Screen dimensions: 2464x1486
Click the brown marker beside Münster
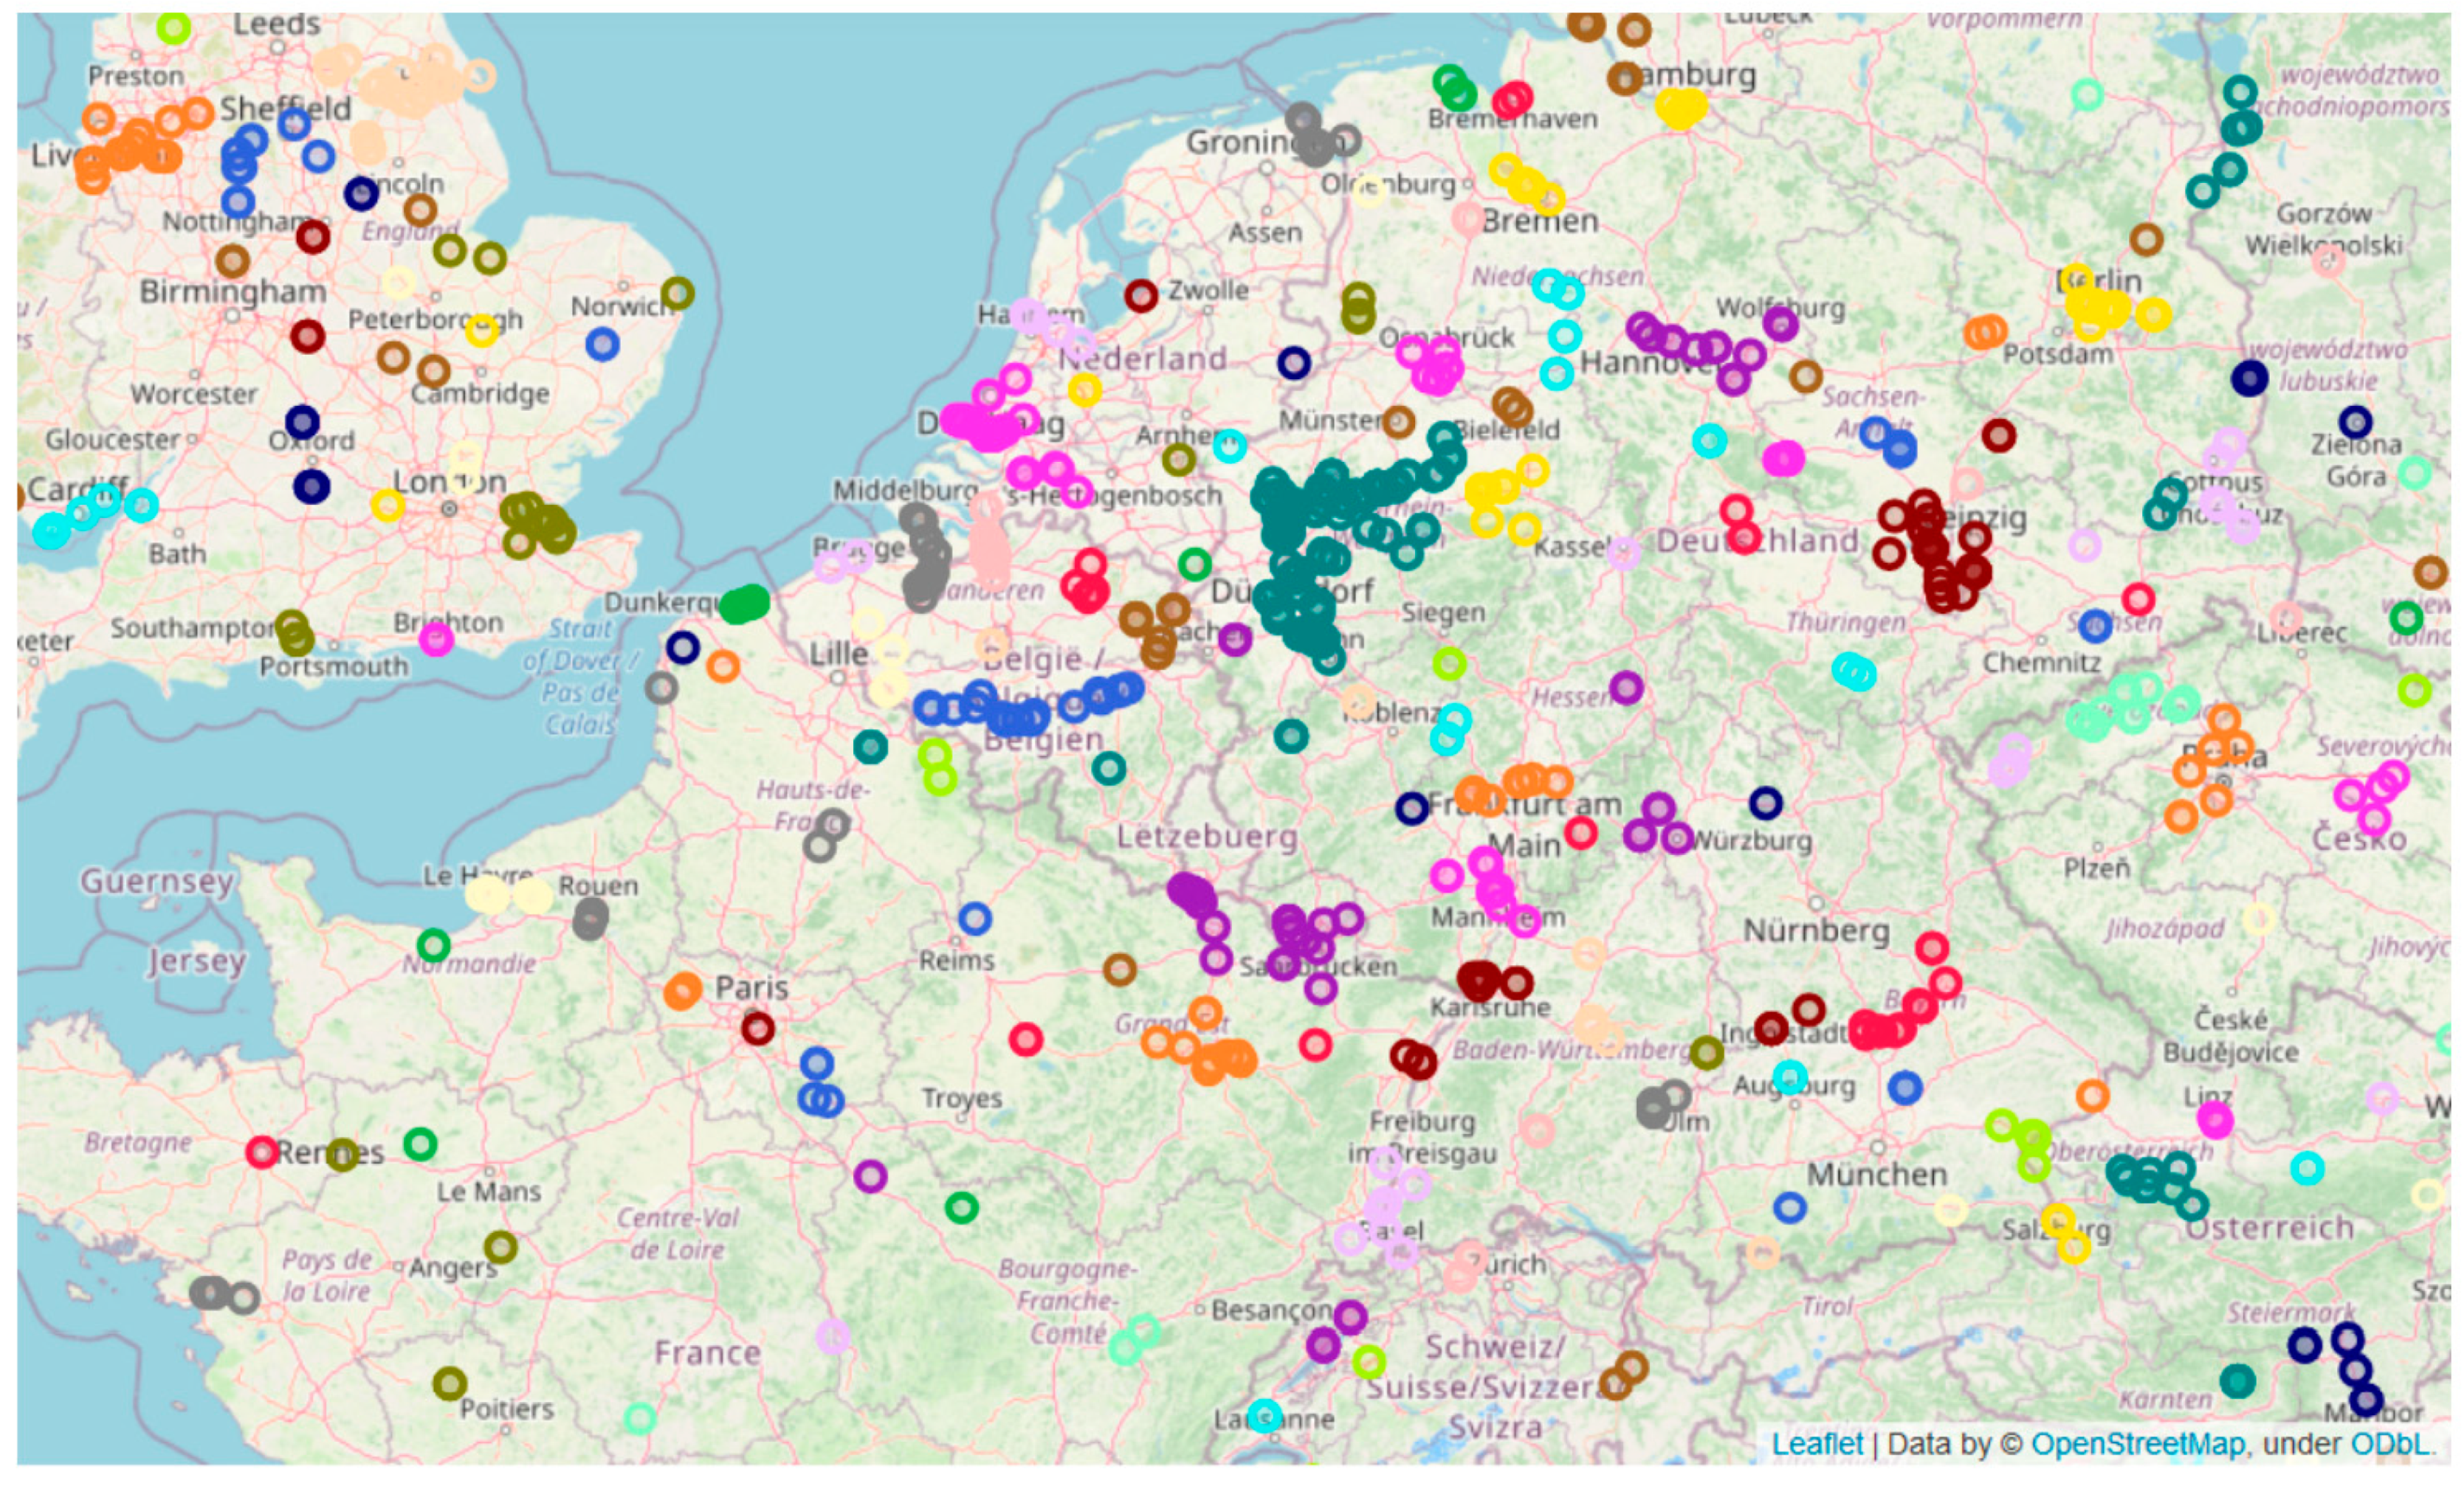coord(1398,422)
